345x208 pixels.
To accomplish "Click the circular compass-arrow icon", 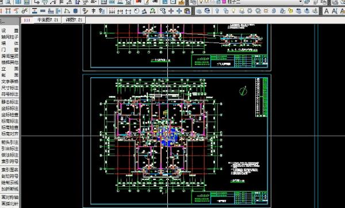I will click(137, 11).
